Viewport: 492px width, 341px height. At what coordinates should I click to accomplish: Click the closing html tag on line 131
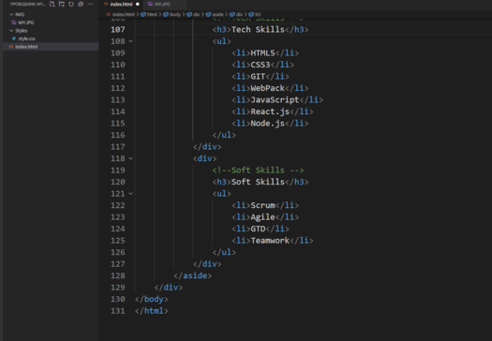(x=152, y=311)
